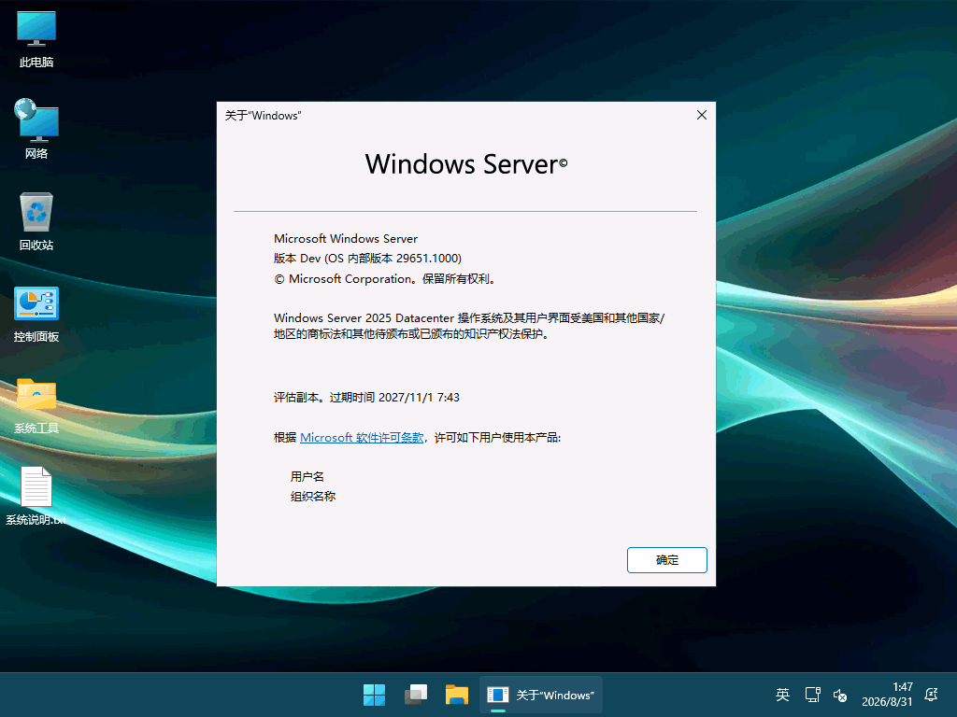Click the Windows Server heading text
This screenshot has height=717, width=957.
466,164
